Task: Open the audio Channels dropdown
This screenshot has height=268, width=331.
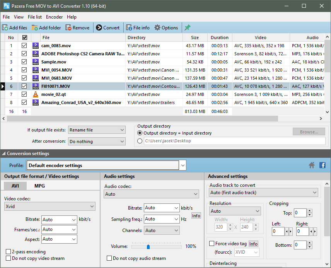Action: point(162,230)
